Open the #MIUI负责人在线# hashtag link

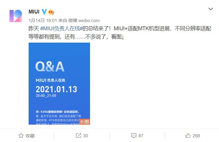tap(61, 29)
